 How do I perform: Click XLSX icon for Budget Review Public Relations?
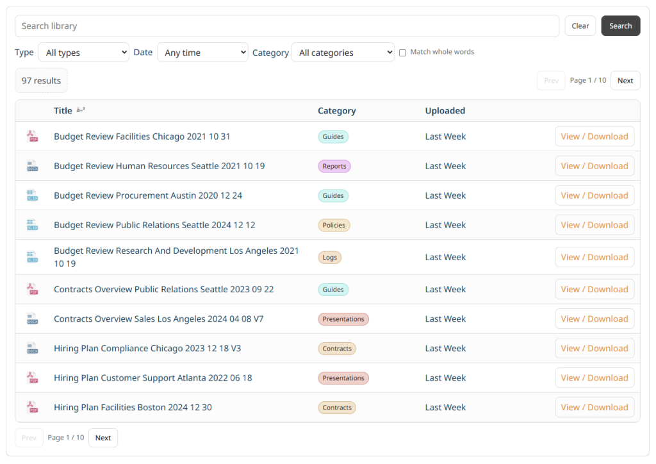(32, 225)
